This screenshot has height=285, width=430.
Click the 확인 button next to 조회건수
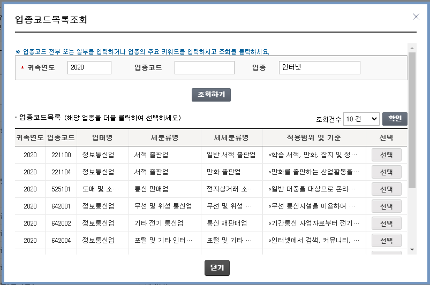[x=395, y=119]
